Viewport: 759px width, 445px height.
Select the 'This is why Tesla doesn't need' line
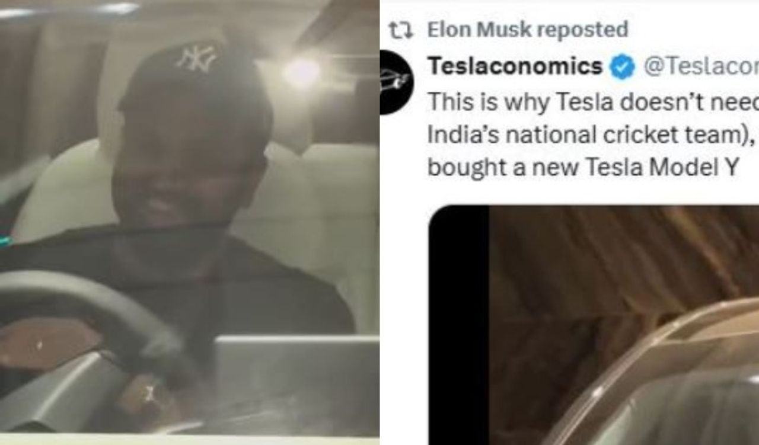[x=593, y=102]
